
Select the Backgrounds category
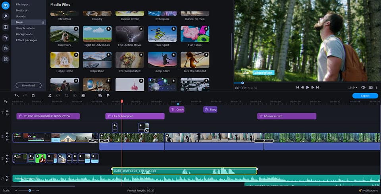point(24,34)
